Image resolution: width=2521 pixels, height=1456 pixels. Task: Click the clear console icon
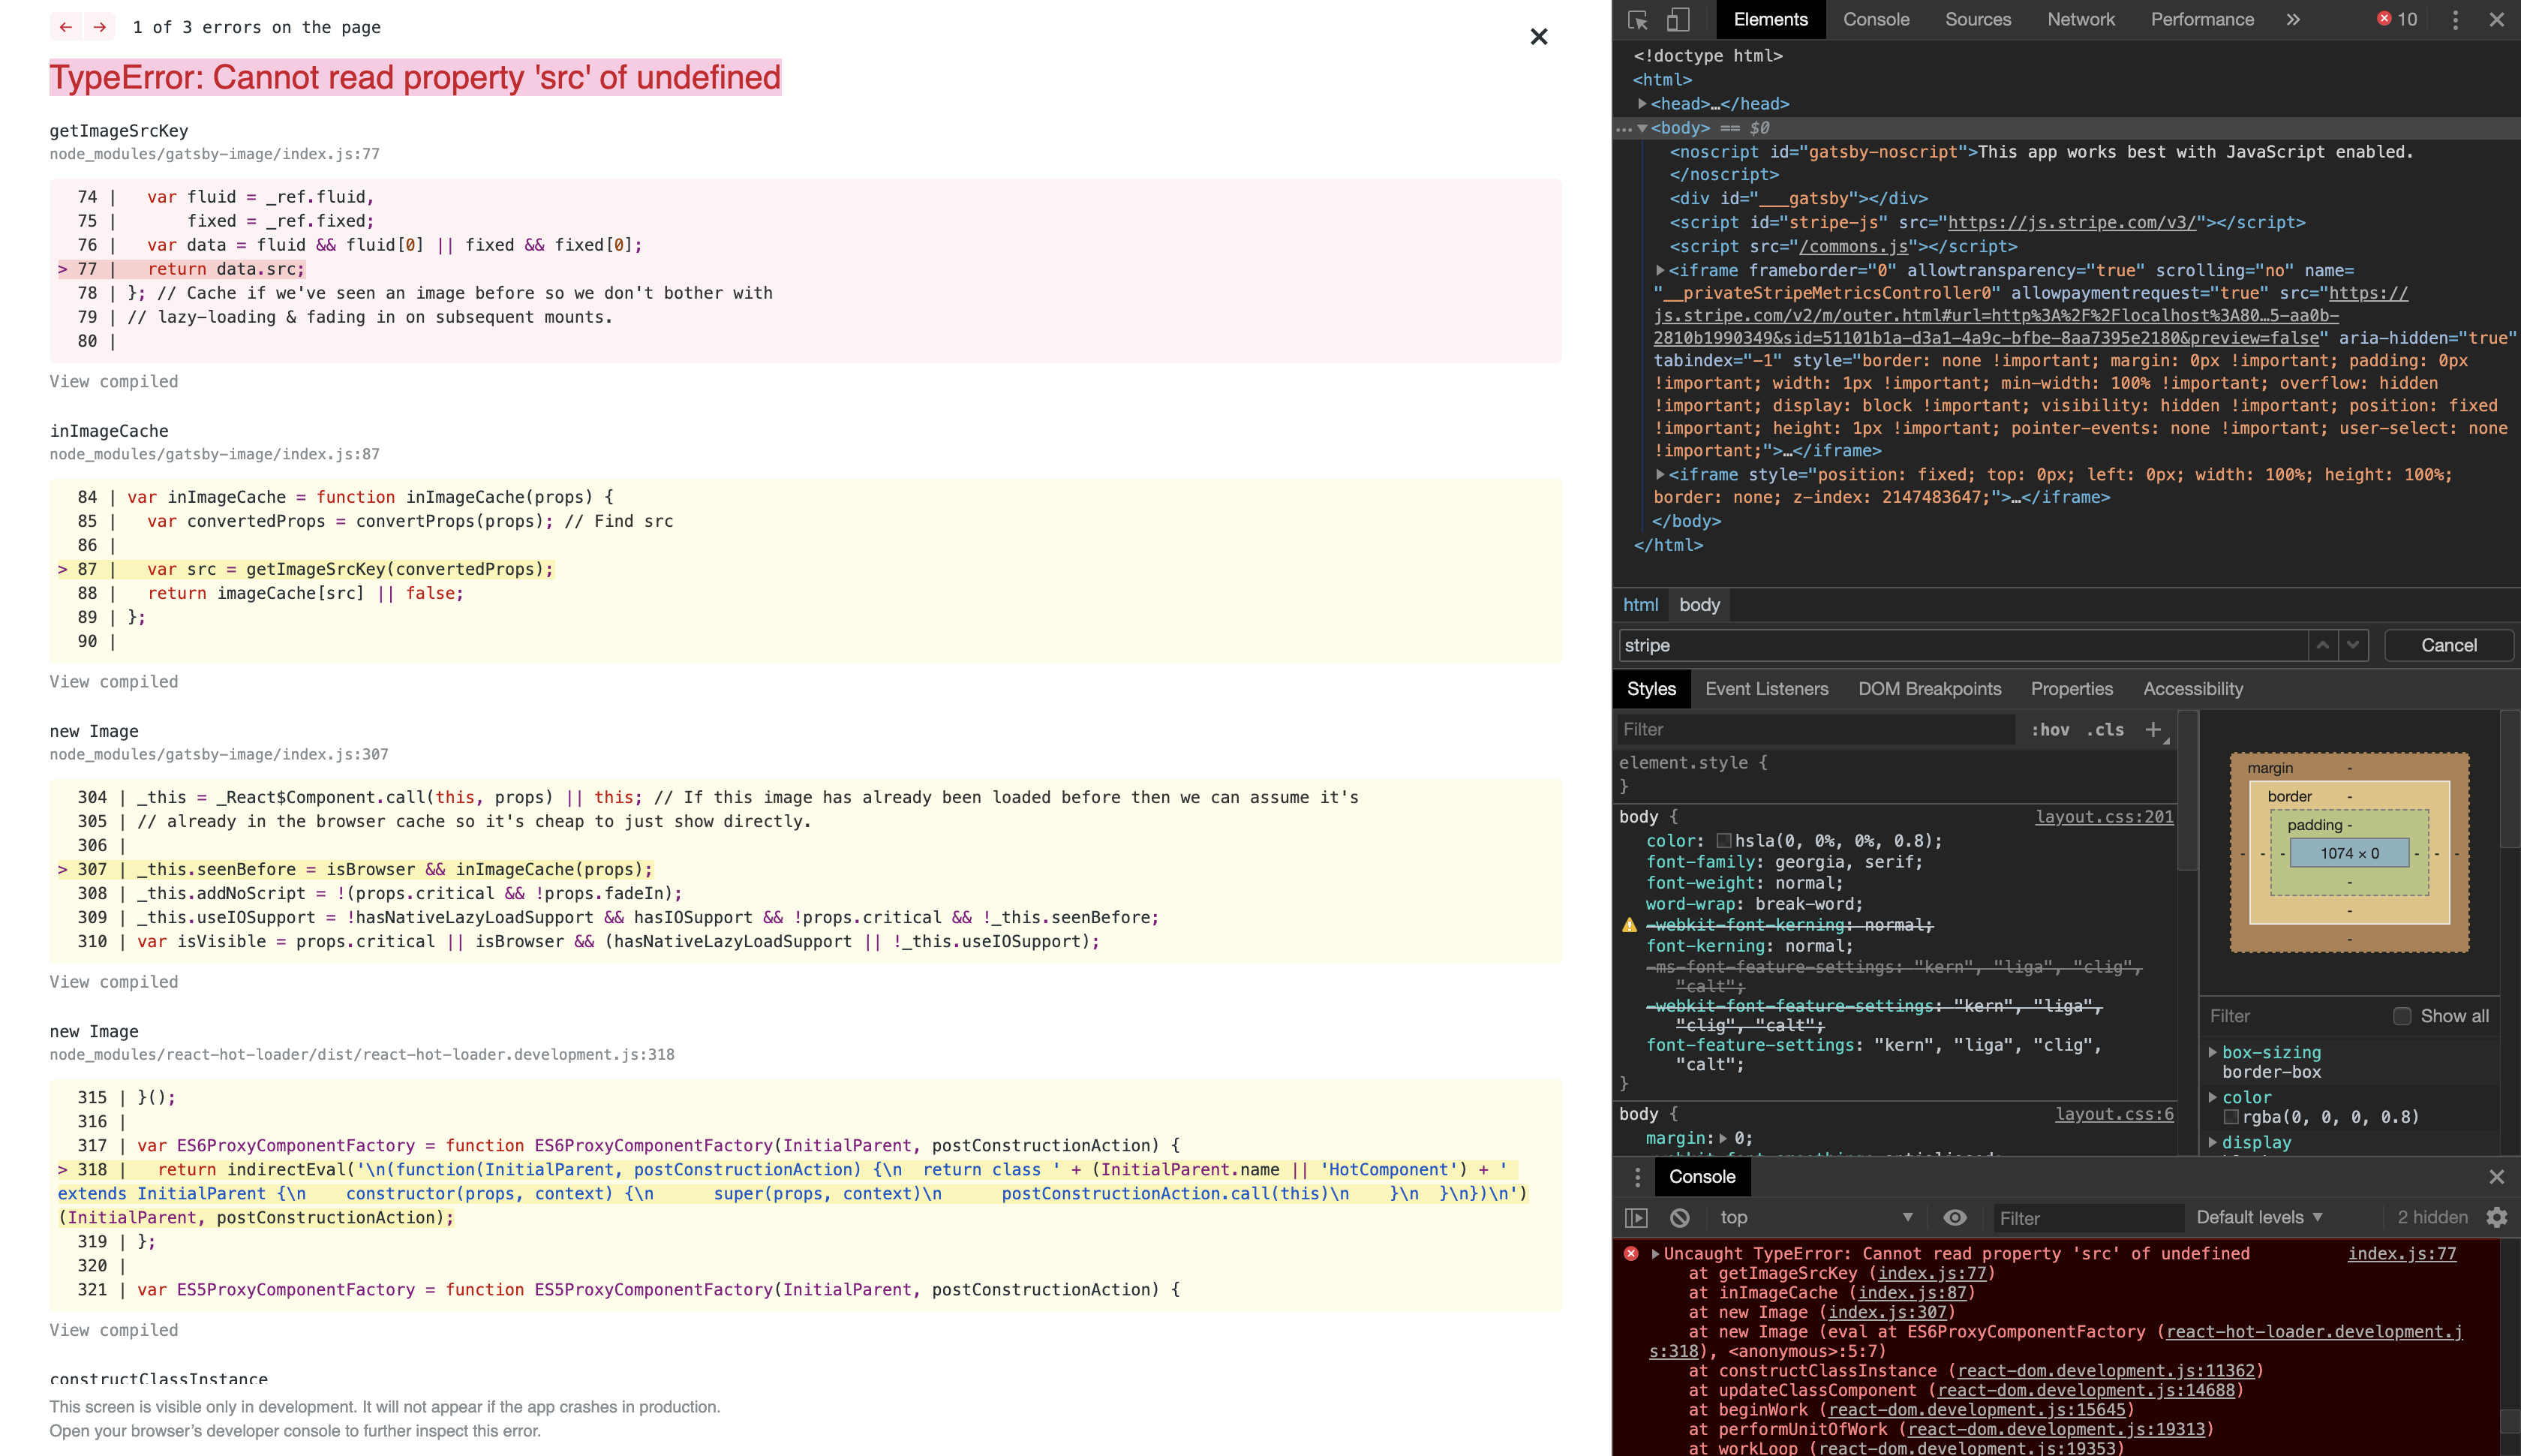pyautogui.click(x=1681, y=1217)
